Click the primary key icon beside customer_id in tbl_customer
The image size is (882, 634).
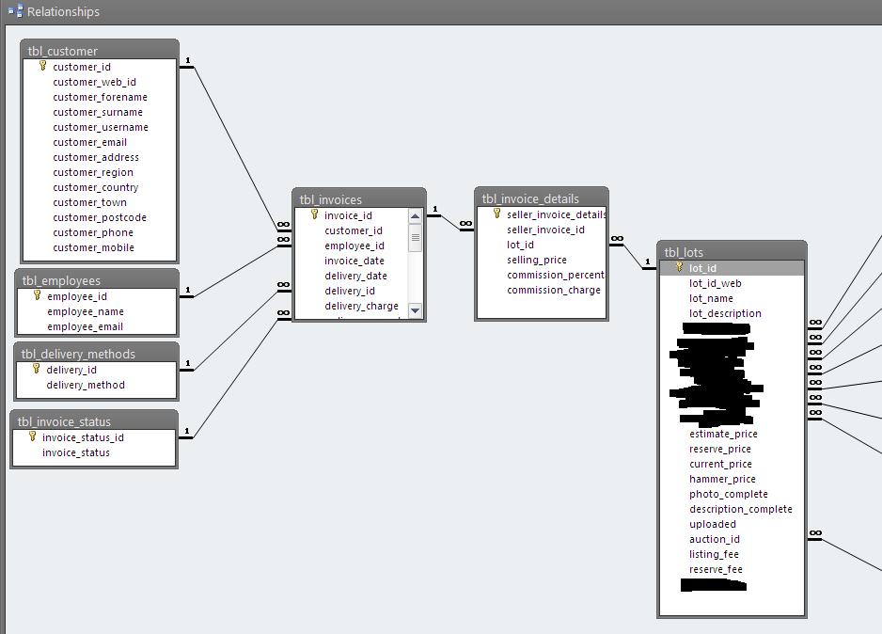(x=42, y=67)
